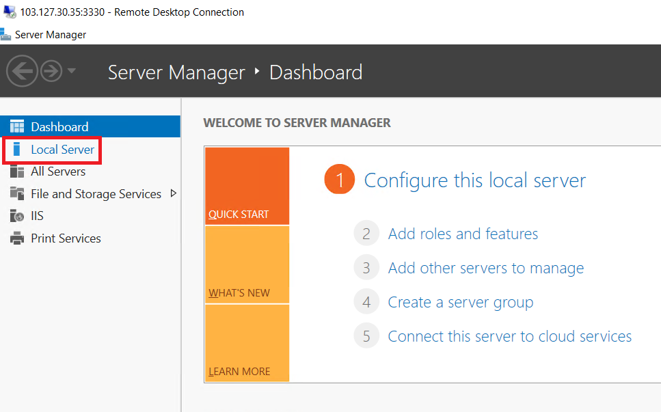Click Dashboard in the breadcrumb header
661x412 pixels.
(x=316, y=72)
